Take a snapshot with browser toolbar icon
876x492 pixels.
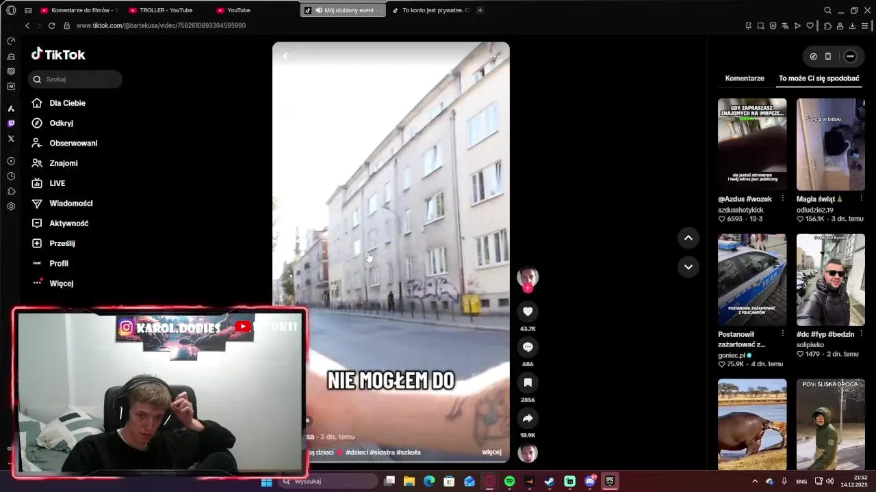760,26
